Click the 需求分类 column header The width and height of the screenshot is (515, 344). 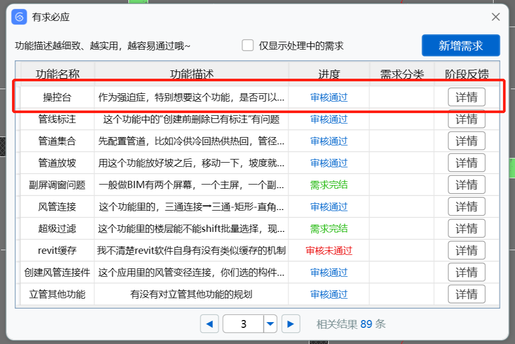402,74
